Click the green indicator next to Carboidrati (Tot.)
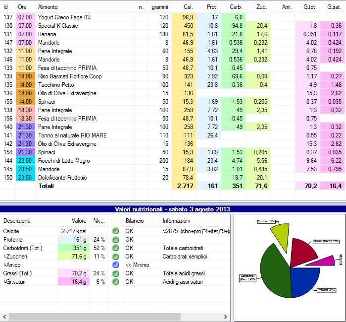Screen dimensions: 346x322 [x=115, y=248]
